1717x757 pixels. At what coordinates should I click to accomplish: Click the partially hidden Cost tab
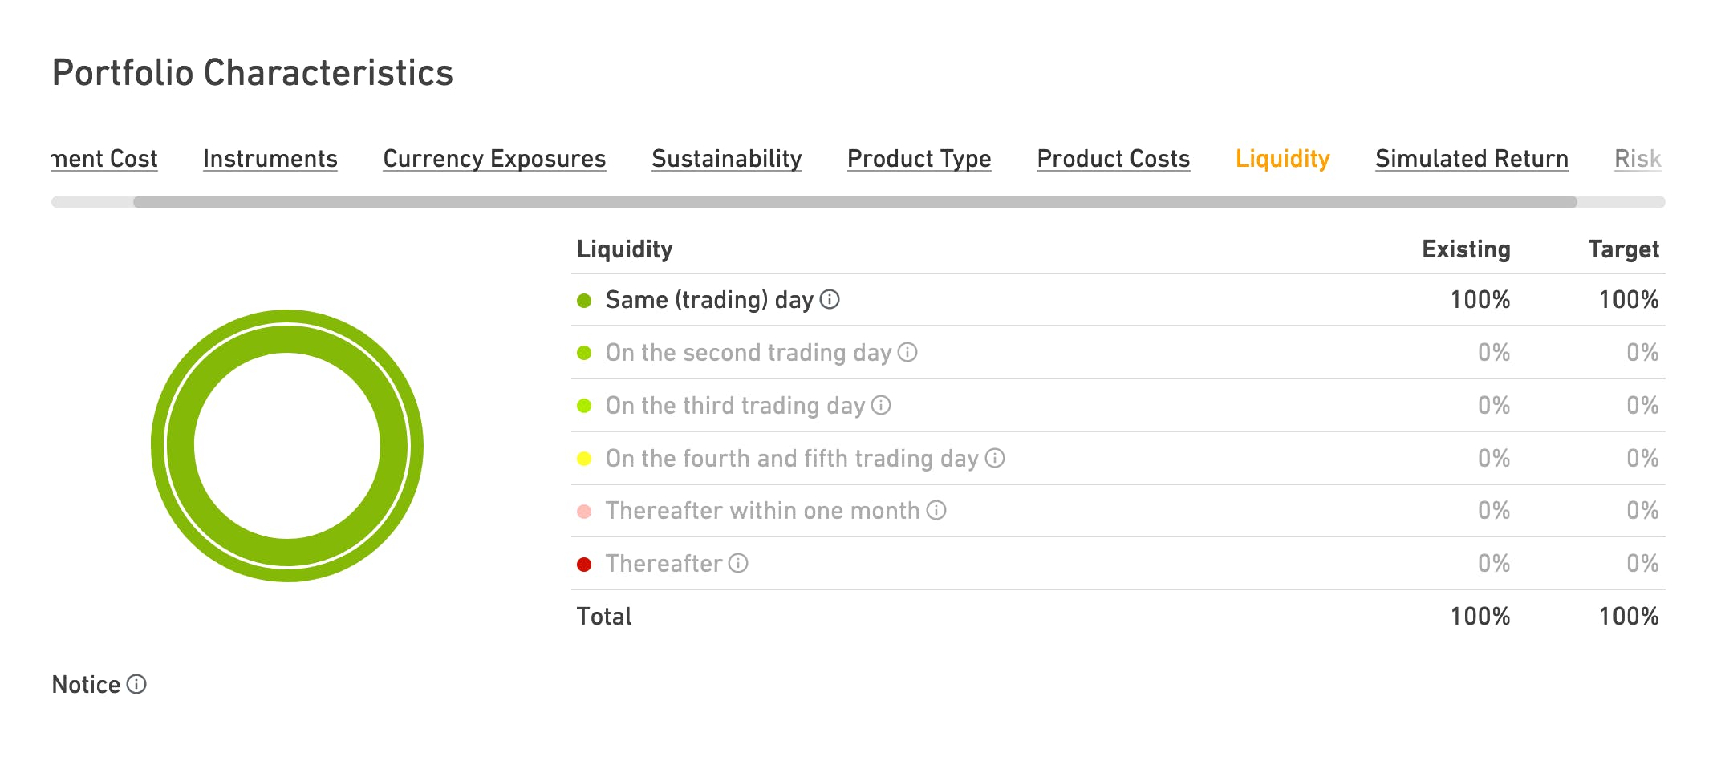point(105,159)
